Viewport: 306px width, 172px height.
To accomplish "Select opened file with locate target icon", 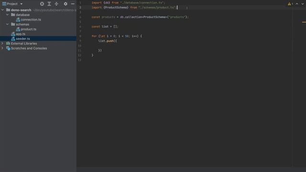I will (42, 4).
